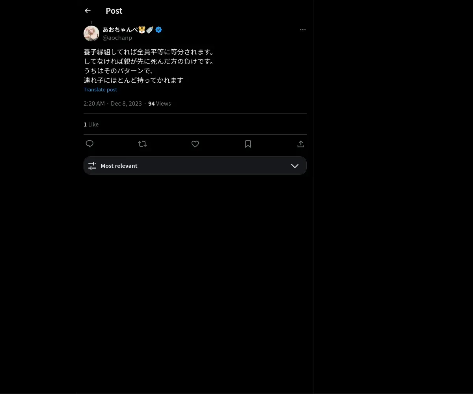Open the three-dot More menu
Image resolution: width=473 pixels, height=394 pixels.
303,30
